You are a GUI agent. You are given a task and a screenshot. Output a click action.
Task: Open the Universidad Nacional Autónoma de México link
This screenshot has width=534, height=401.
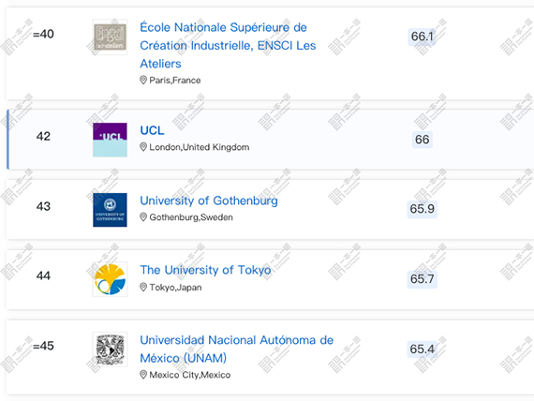coord(237,349)
